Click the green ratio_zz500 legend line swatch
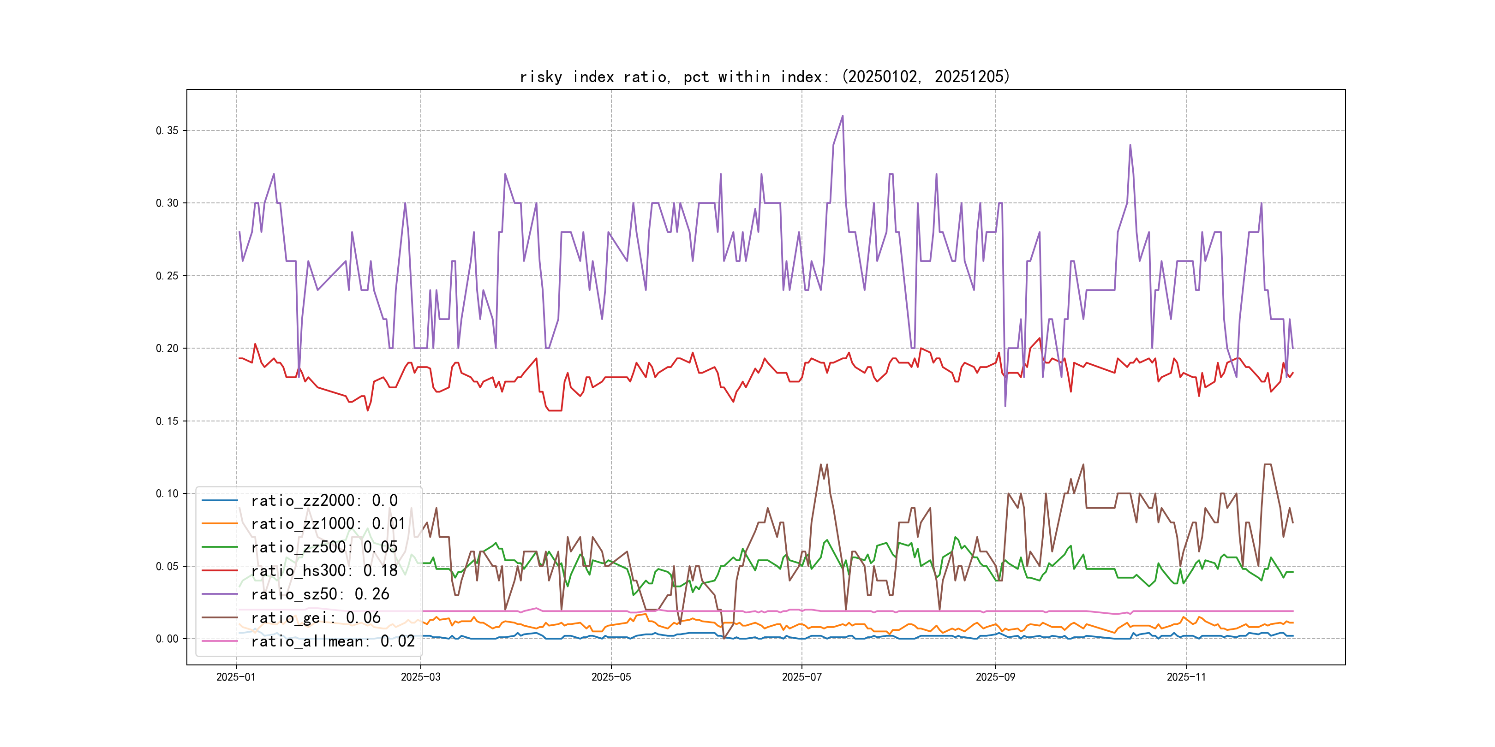The image size is (1495, 747). click(x=219, y=547)
